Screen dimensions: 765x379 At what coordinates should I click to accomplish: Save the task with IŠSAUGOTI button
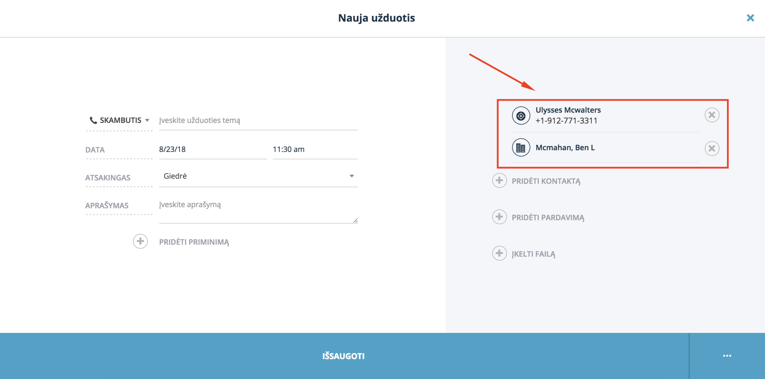pos(344,356)
